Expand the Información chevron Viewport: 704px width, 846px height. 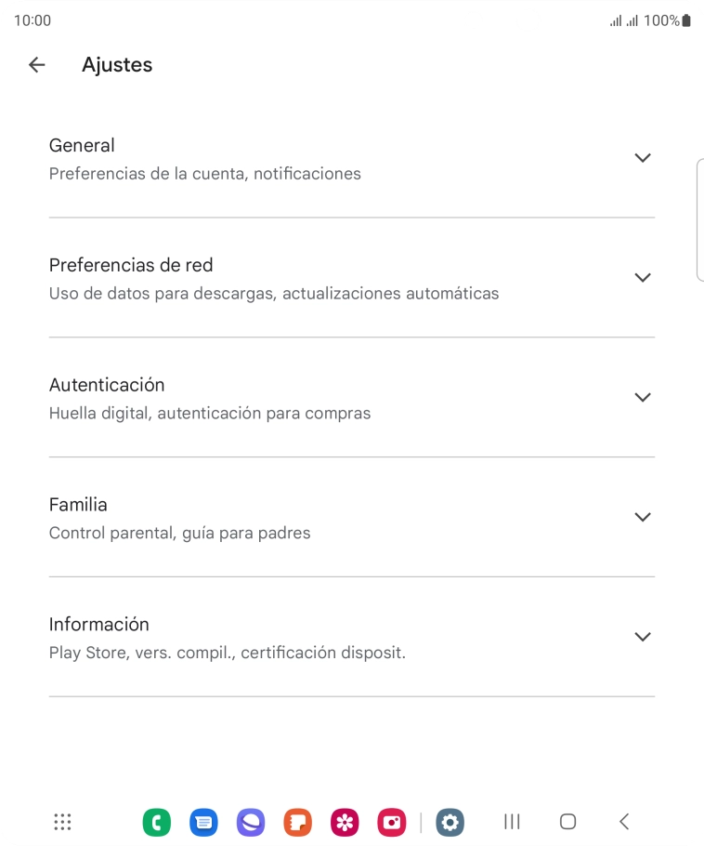pos(642,637)
